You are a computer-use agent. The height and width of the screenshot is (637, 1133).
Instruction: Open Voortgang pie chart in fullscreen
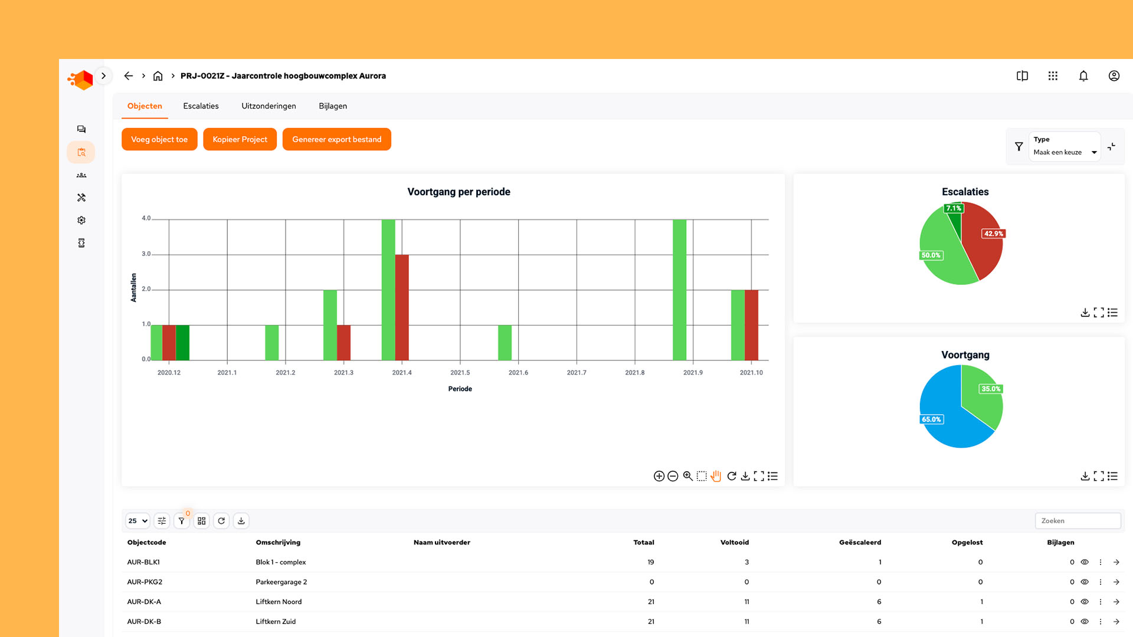(x=1099, y=476)
